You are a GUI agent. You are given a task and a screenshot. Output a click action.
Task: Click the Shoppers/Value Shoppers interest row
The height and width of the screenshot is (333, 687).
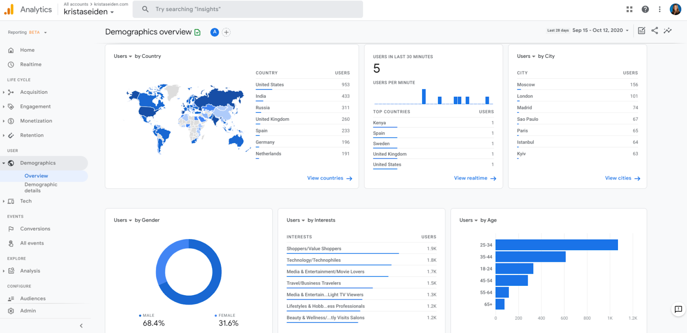(362, 249)
